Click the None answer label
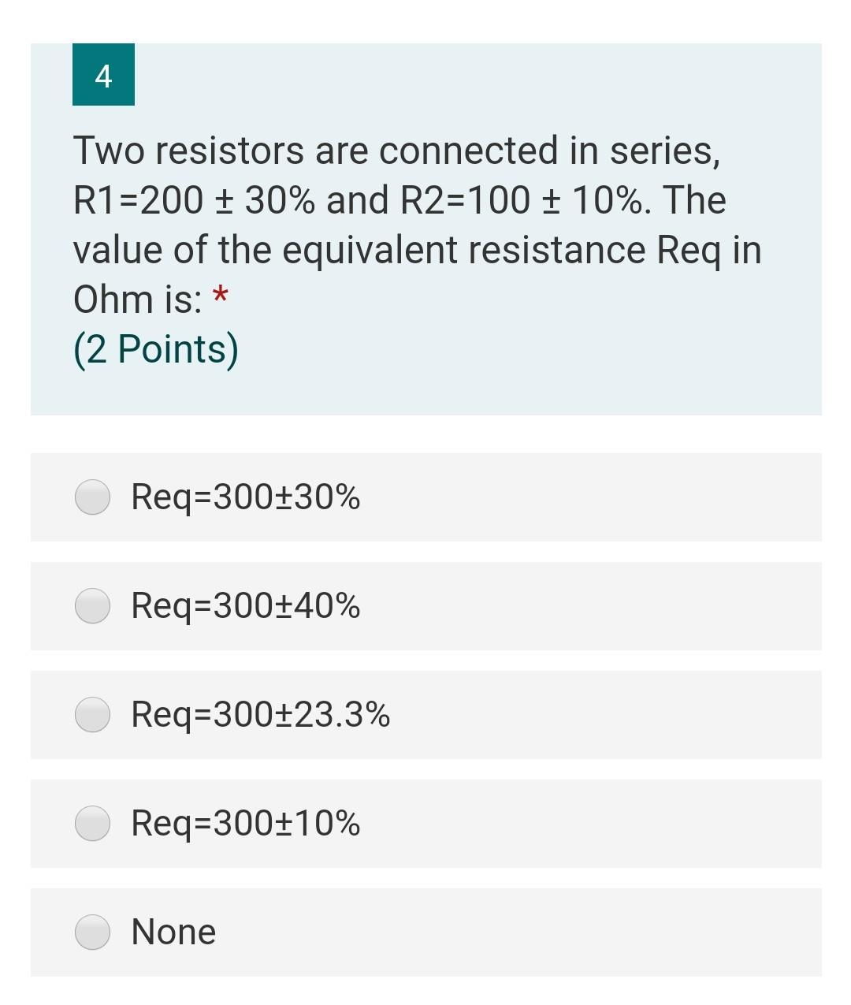 click(x=174, y=932)
